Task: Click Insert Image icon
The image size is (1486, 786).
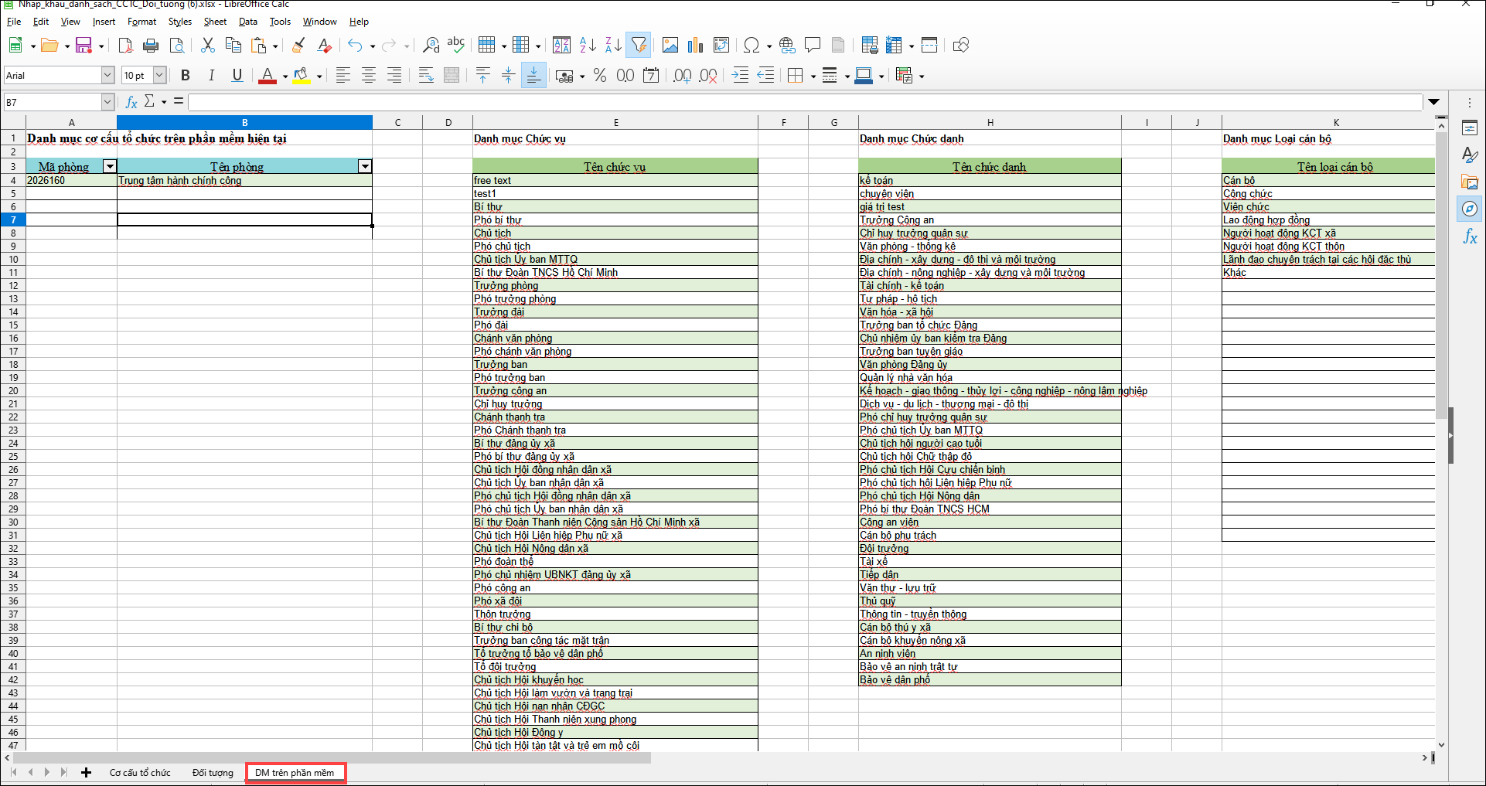Action: [x=670, y=46]
